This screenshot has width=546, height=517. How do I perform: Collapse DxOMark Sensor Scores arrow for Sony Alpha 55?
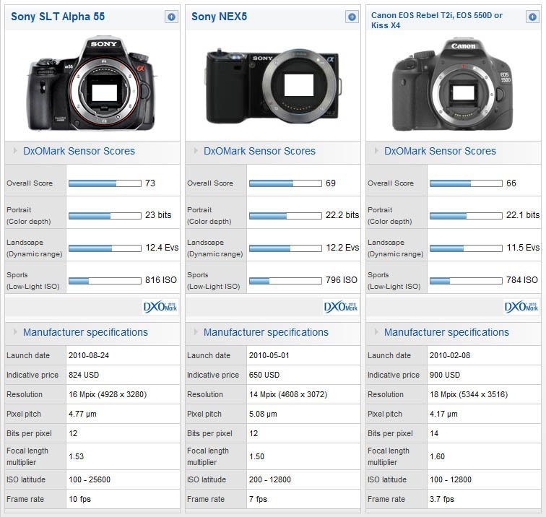14,152
